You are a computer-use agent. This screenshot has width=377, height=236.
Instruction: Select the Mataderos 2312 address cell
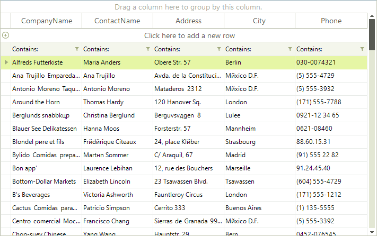pos(189,89)
